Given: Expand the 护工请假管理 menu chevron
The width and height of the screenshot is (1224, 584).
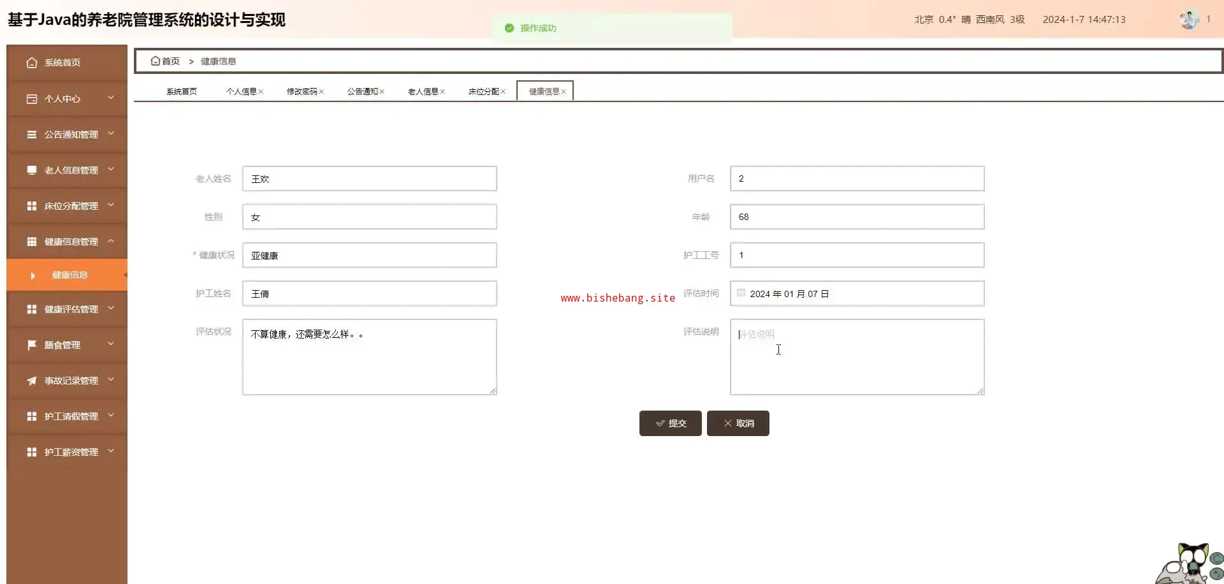Looking at the screenshot, I should tap(111, 415).
